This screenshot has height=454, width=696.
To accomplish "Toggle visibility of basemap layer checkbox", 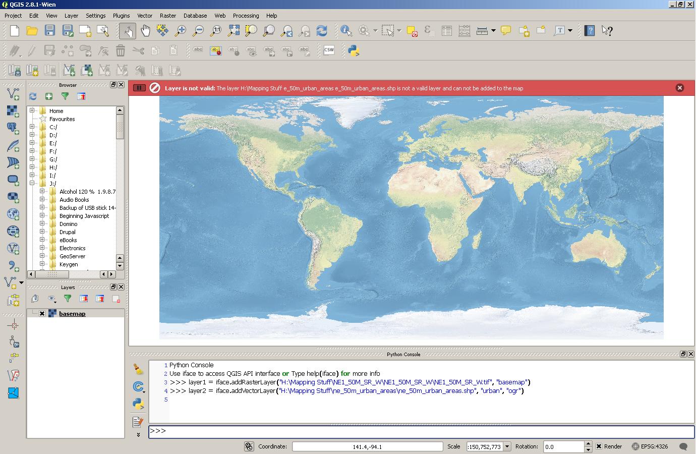I will pos(42,314).
